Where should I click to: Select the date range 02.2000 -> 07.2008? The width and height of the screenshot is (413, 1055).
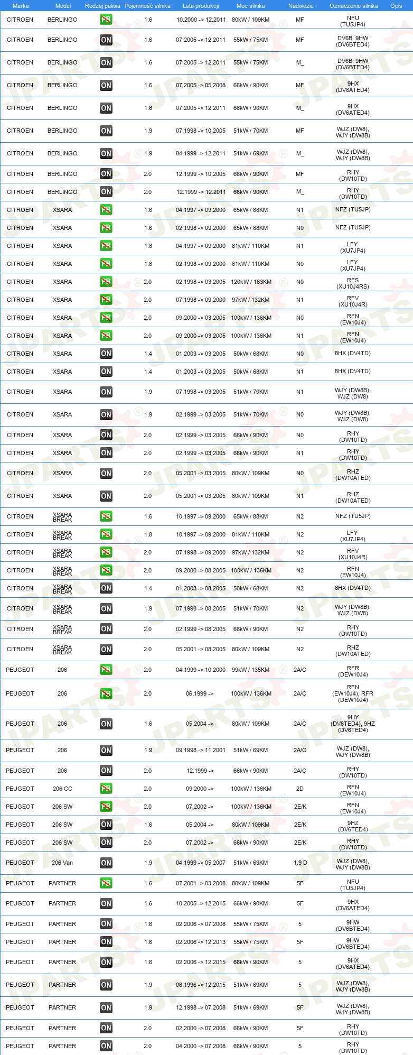[201, 1028]
